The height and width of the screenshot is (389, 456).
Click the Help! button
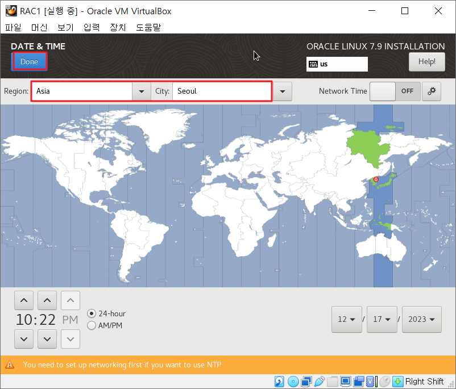(x=426, y=61)
